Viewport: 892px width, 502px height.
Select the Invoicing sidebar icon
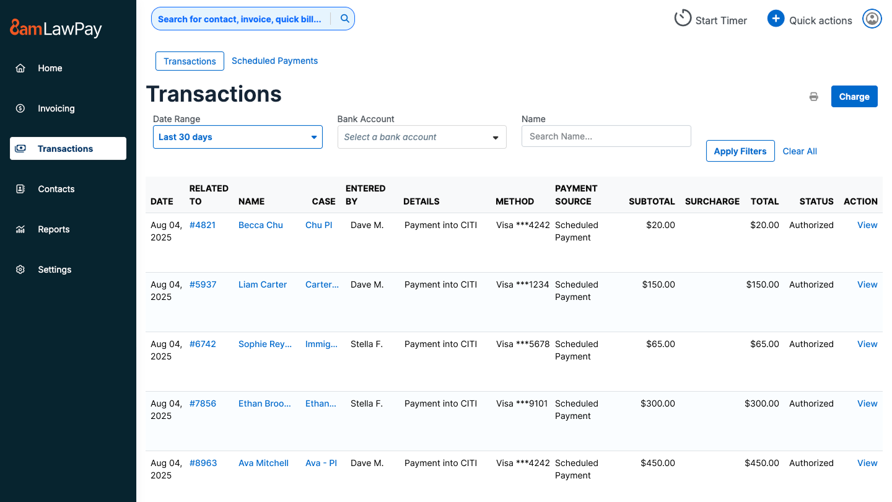pyautogui.click(x=56, y=108)
